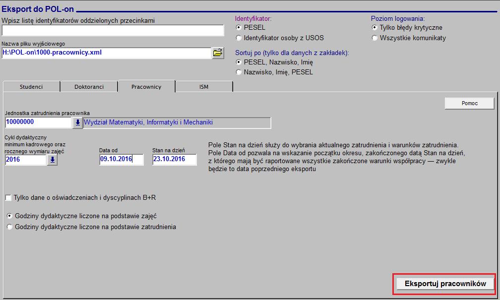
Task: Click the Cykl dydaktyczny 2016 field
Action: (x=26, y=160)
